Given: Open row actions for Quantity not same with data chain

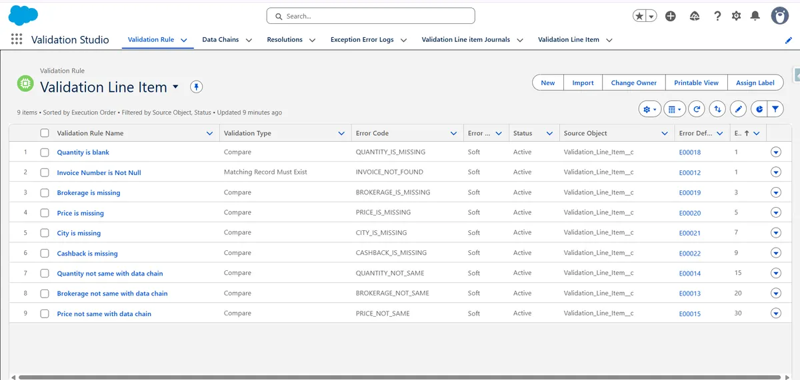Looking at the screenshot, I should (775, 273).
